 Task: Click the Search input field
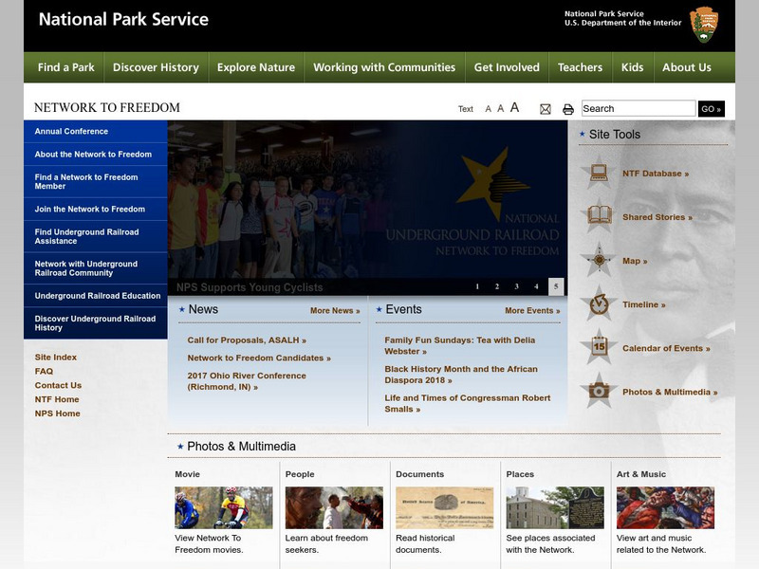(x=639, y=108)
